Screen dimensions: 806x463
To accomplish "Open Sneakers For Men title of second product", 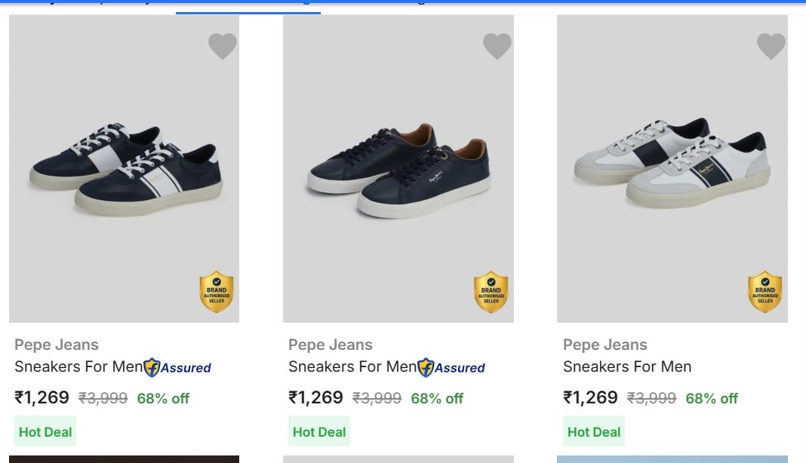I will coord(352,366).
